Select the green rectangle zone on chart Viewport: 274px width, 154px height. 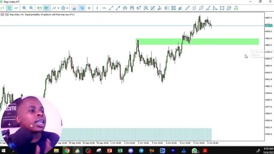coord(197,41)
